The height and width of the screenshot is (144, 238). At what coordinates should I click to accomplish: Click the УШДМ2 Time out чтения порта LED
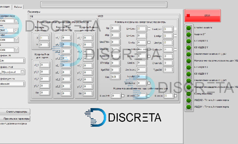pyautogui.click(x=189, y=100)
